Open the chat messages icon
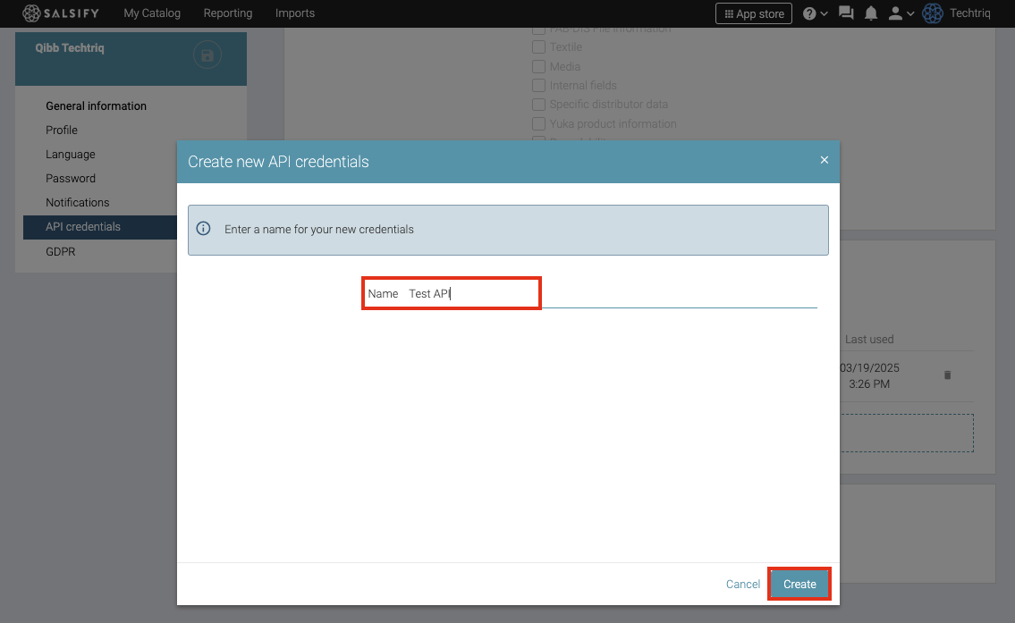The image size is (1015, 623). (x=846, y=13)
